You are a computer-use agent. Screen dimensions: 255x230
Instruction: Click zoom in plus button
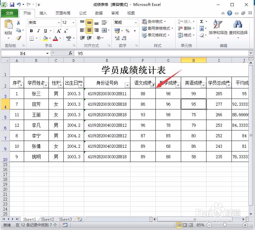click(x=245, y=225)
